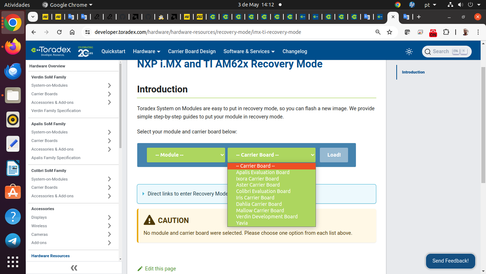
Task: Show applications grid in the dock
Action: (x=13, y=262)
